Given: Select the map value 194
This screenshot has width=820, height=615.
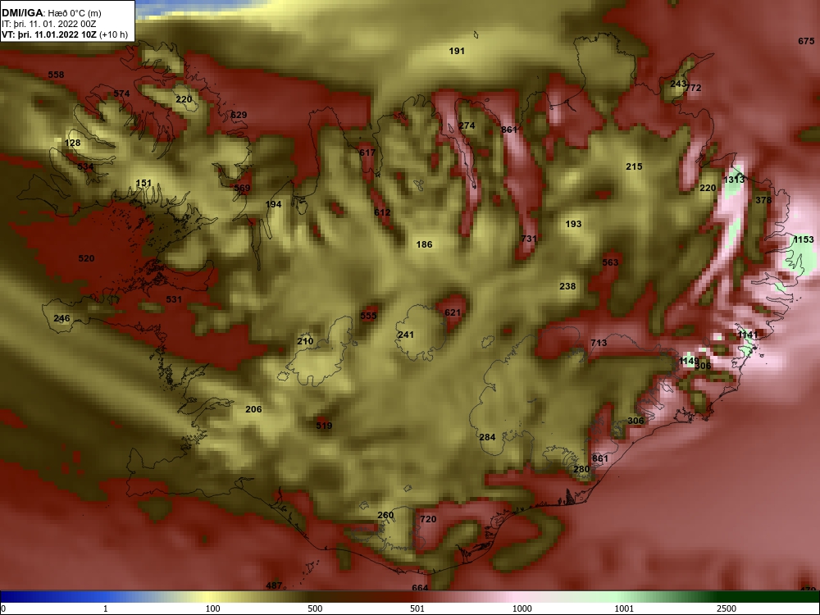Looking at the screenshot, I should coord(273,204).
